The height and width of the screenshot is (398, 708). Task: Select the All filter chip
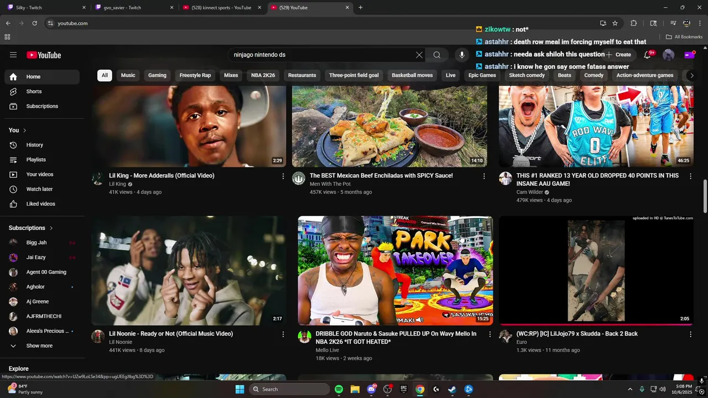(105, 75)
